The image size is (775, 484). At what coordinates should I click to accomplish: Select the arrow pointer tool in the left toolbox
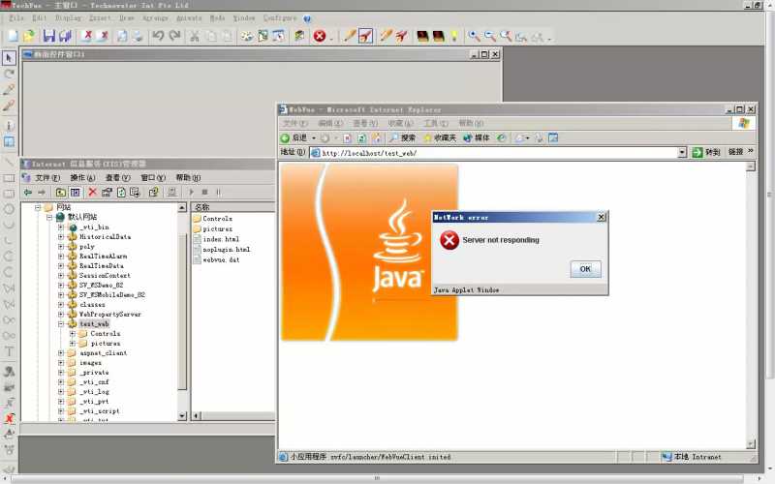9,58
